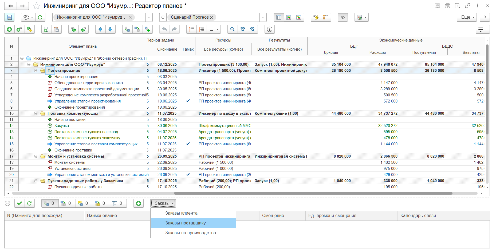Copy a link to this plan

click(x=467, y=6)
